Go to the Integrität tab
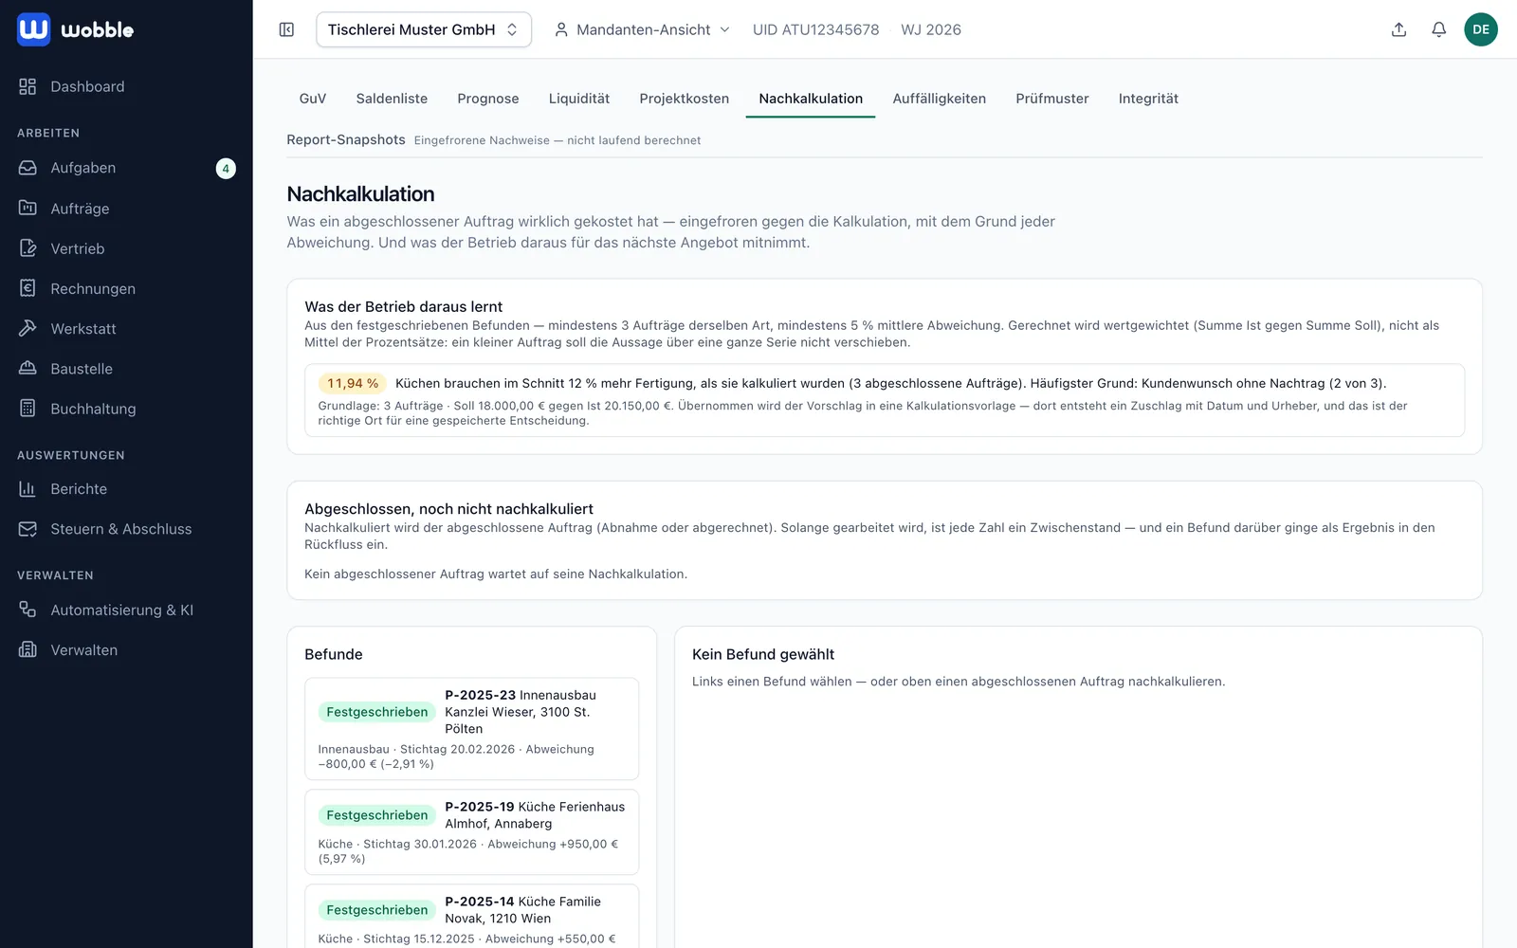The height and width of the screenshot is (948, 1517). pos(1148,99)
